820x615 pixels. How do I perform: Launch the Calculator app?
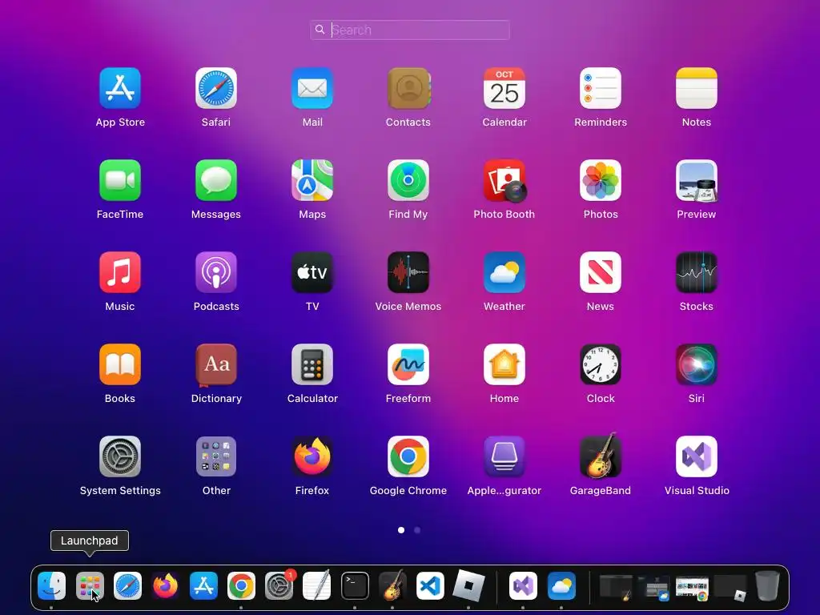(312, 364)
